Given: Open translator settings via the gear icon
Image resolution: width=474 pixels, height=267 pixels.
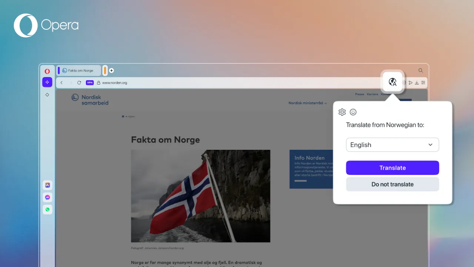Looking at the screenshot, I should pyautogui.click(x=342, y=112).
